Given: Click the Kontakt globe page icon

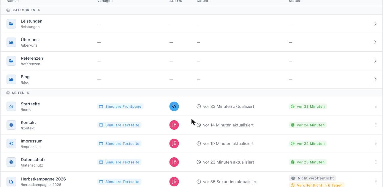Looking at the screenshot, I should [x=11, y=125].
